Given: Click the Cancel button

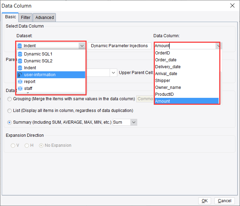Looking at the screenshot, I should [224, 201].
